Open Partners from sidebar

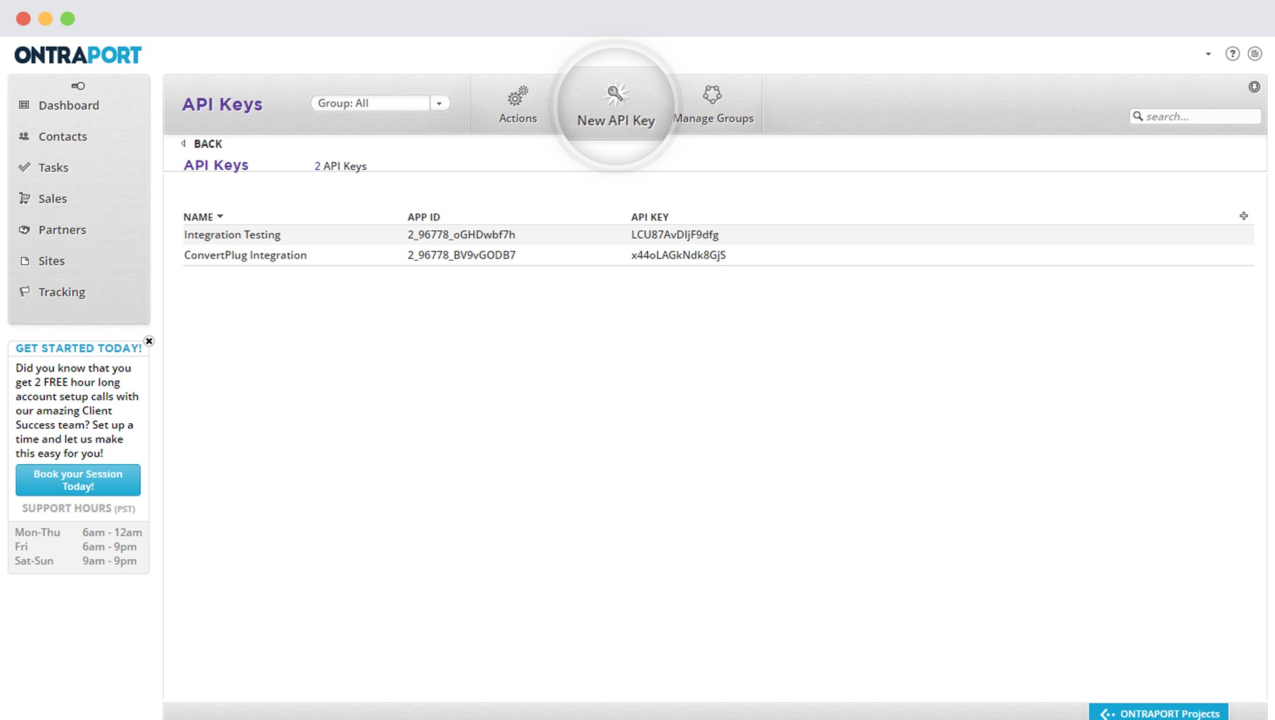click(62, 230)
